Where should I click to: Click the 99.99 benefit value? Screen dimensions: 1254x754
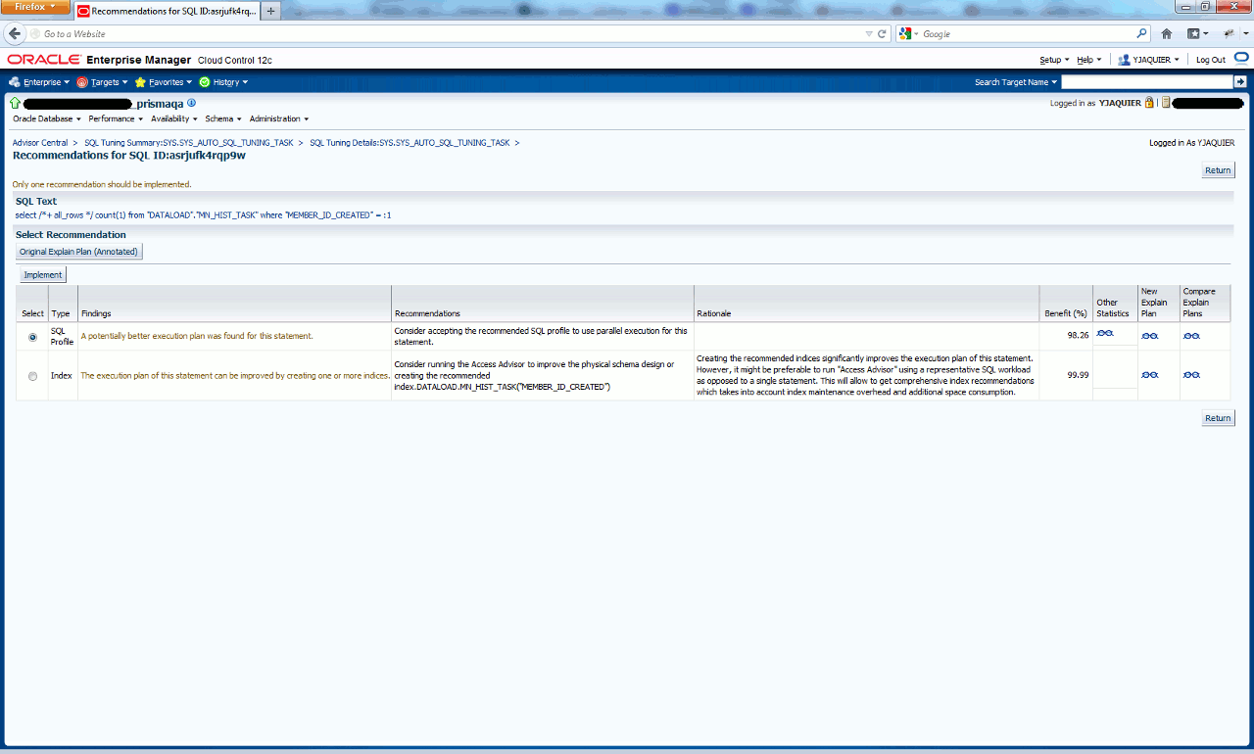click(1078, 375)
